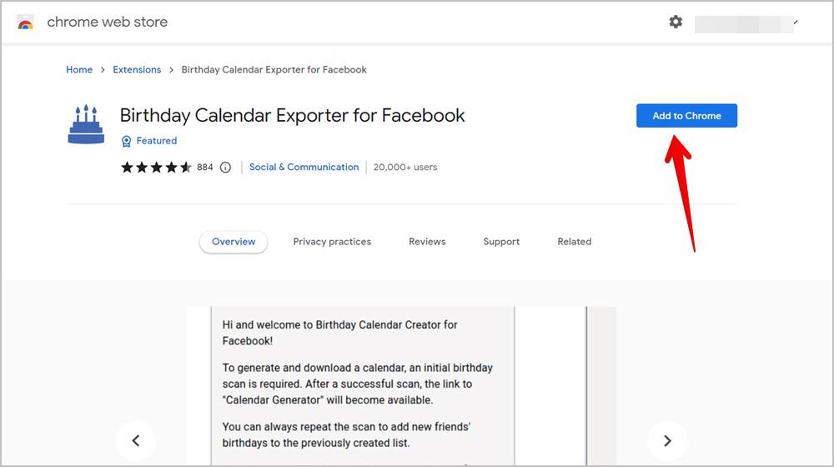Image resolution: width=834 pixels, height=467 pixels.
Task: Open the settings gear icon
Action: tap(676, 22)
